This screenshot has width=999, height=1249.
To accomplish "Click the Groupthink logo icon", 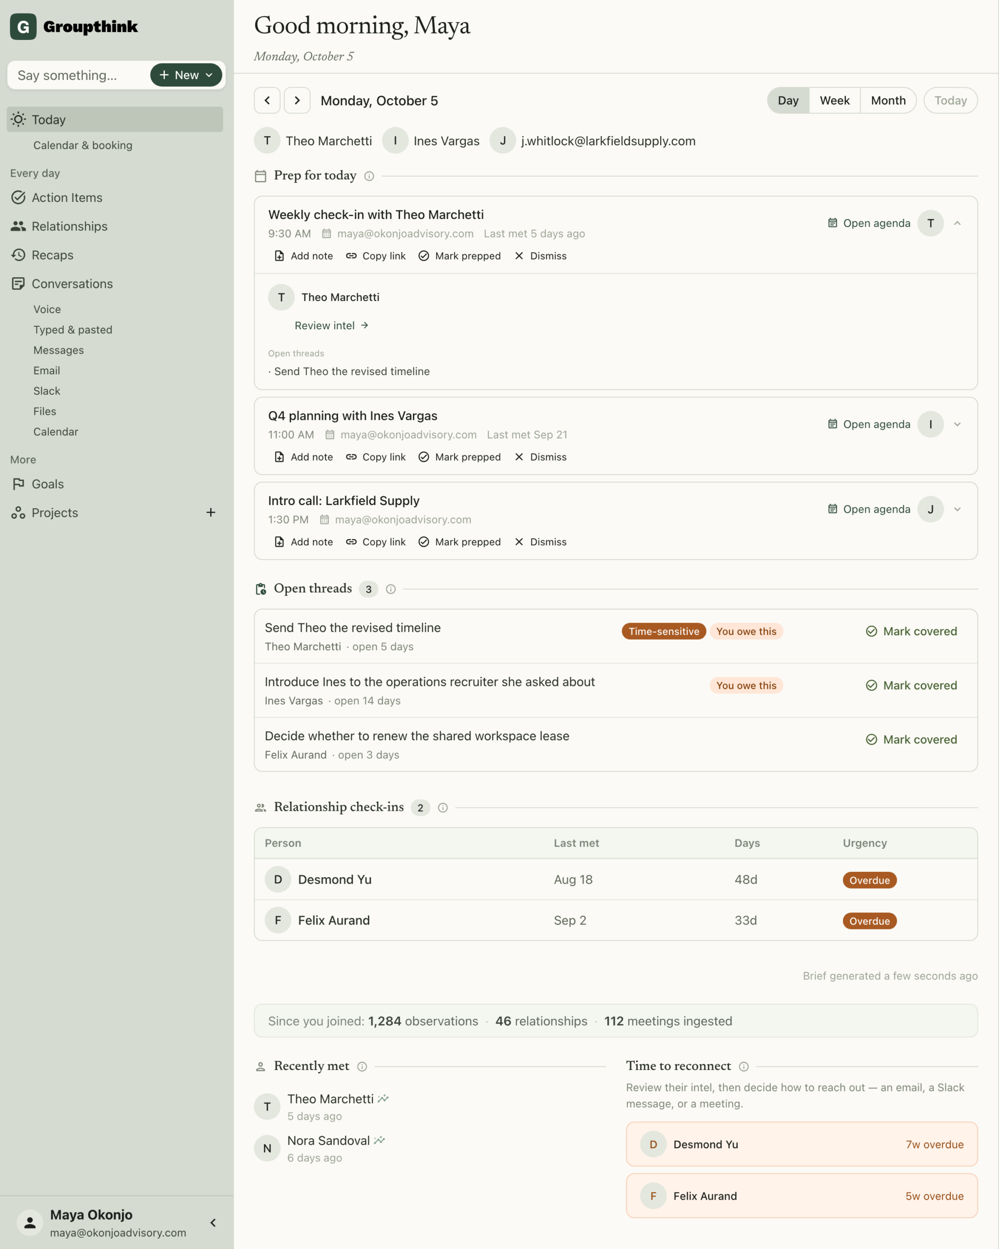I will [23, 27].
